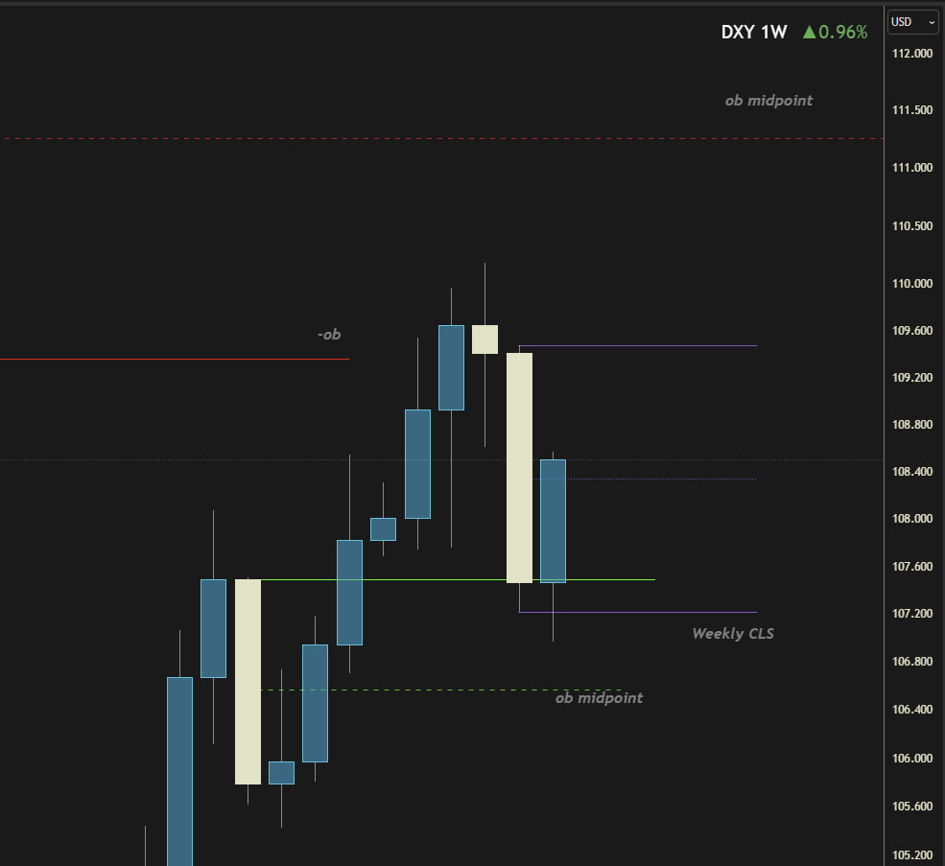Select the lower 'ob midpoint' label near 106.400
Viewport: 945px width, 866px height.
[599, 698]
